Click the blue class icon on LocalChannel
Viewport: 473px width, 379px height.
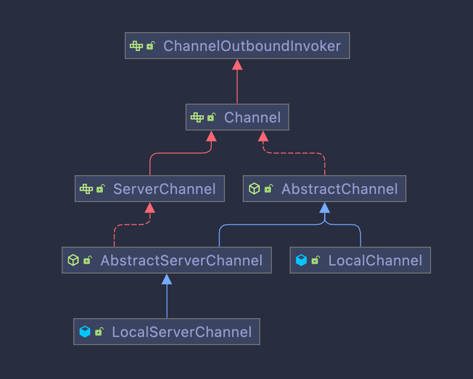(301, 260)
